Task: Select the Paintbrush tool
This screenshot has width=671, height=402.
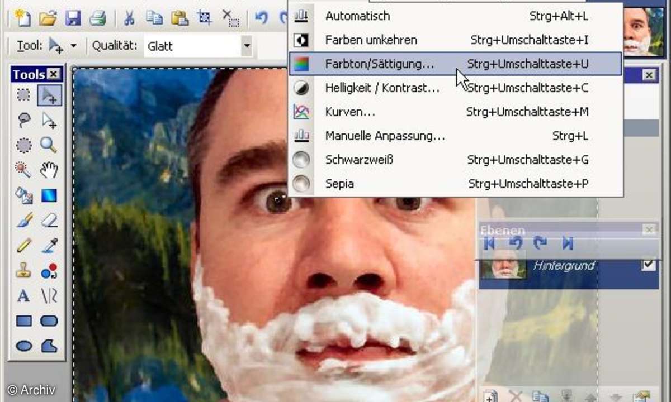Action: coord(23,221)
